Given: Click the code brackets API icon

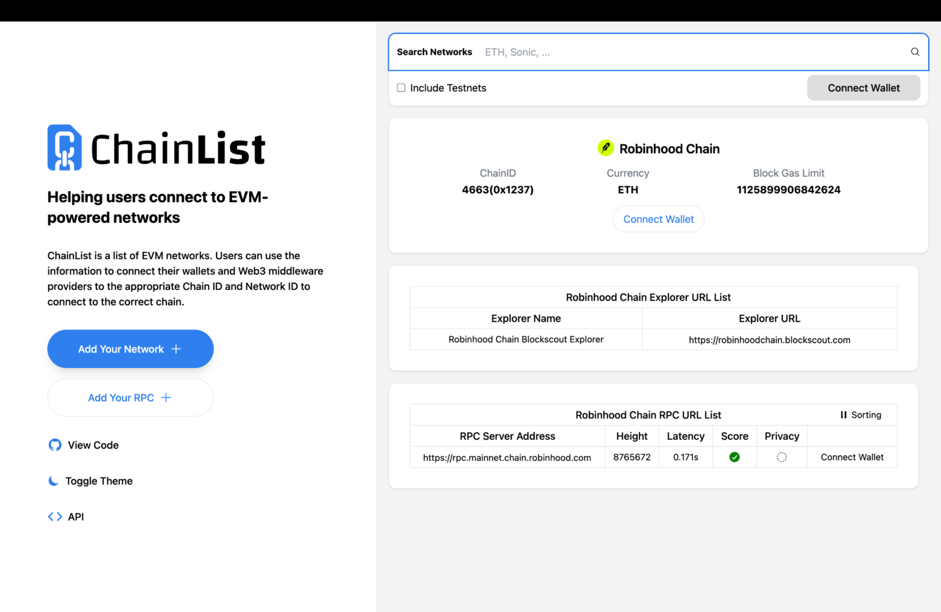Looking at the screenshot, I should pos(55,517).
